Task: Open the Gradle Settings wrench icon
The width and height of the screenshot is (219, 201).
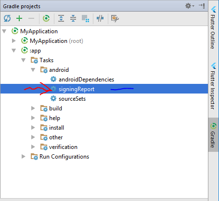Action: [x=115, y=18]
